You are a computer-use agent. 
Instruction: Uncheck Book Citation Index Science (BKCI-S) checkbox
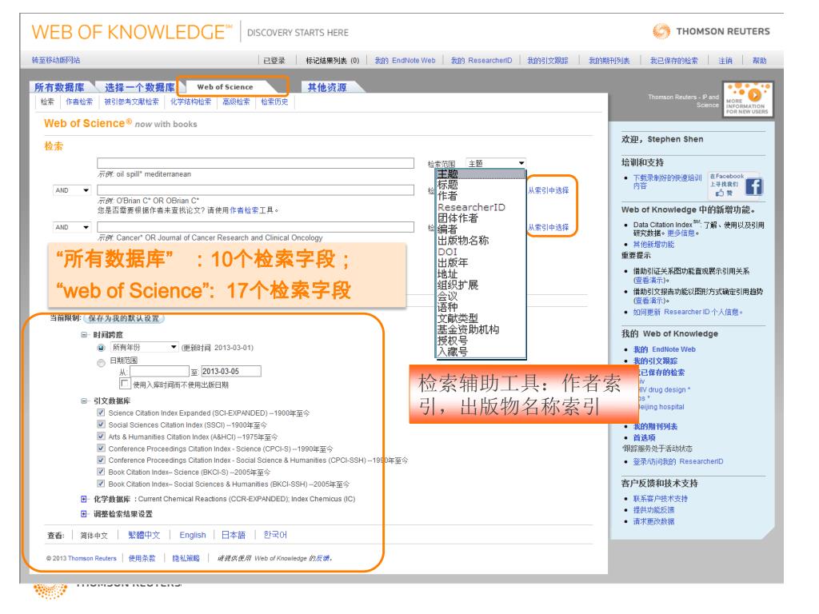[x=101, y=472]
